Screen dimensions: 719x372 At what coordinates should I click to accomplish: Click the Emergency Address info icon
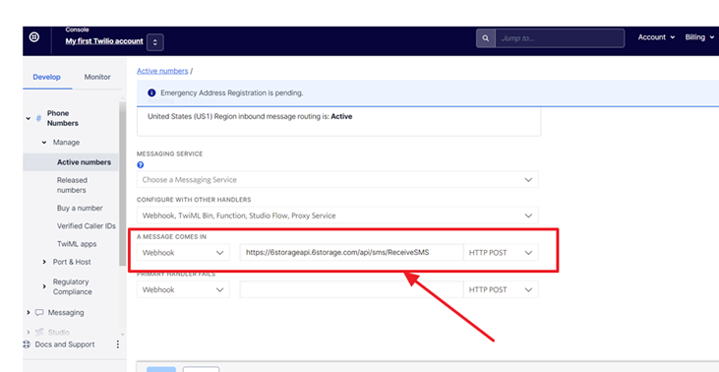coord(151,93)
